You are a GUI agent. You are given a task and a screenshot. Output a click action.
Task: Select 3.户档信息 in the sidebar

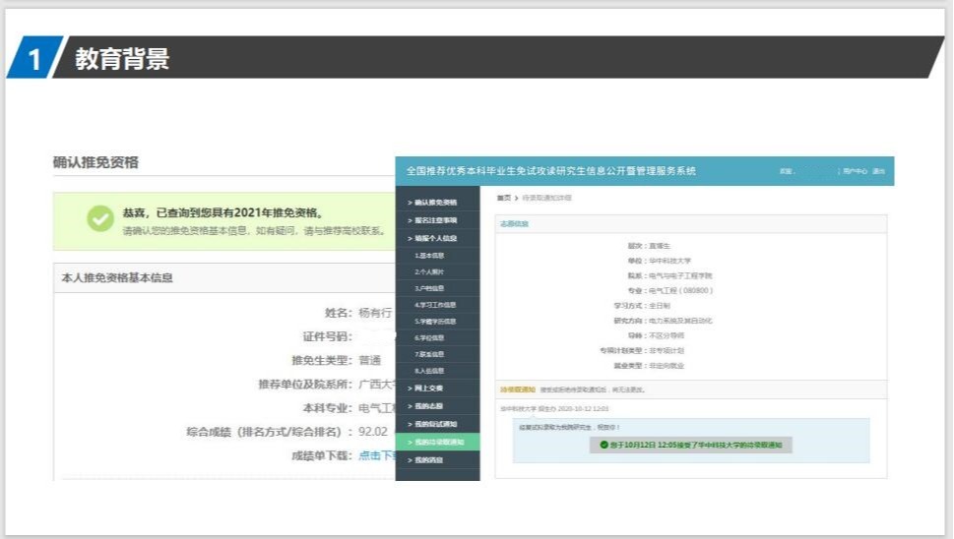coord(430,288)
